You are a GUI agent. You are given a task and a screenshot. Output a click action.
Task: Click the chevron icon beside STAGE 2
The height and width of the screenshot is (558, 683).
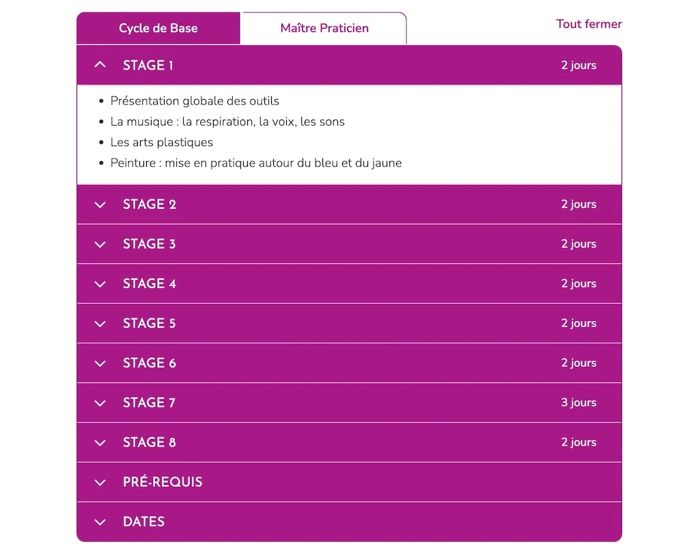tap(100, 204)
